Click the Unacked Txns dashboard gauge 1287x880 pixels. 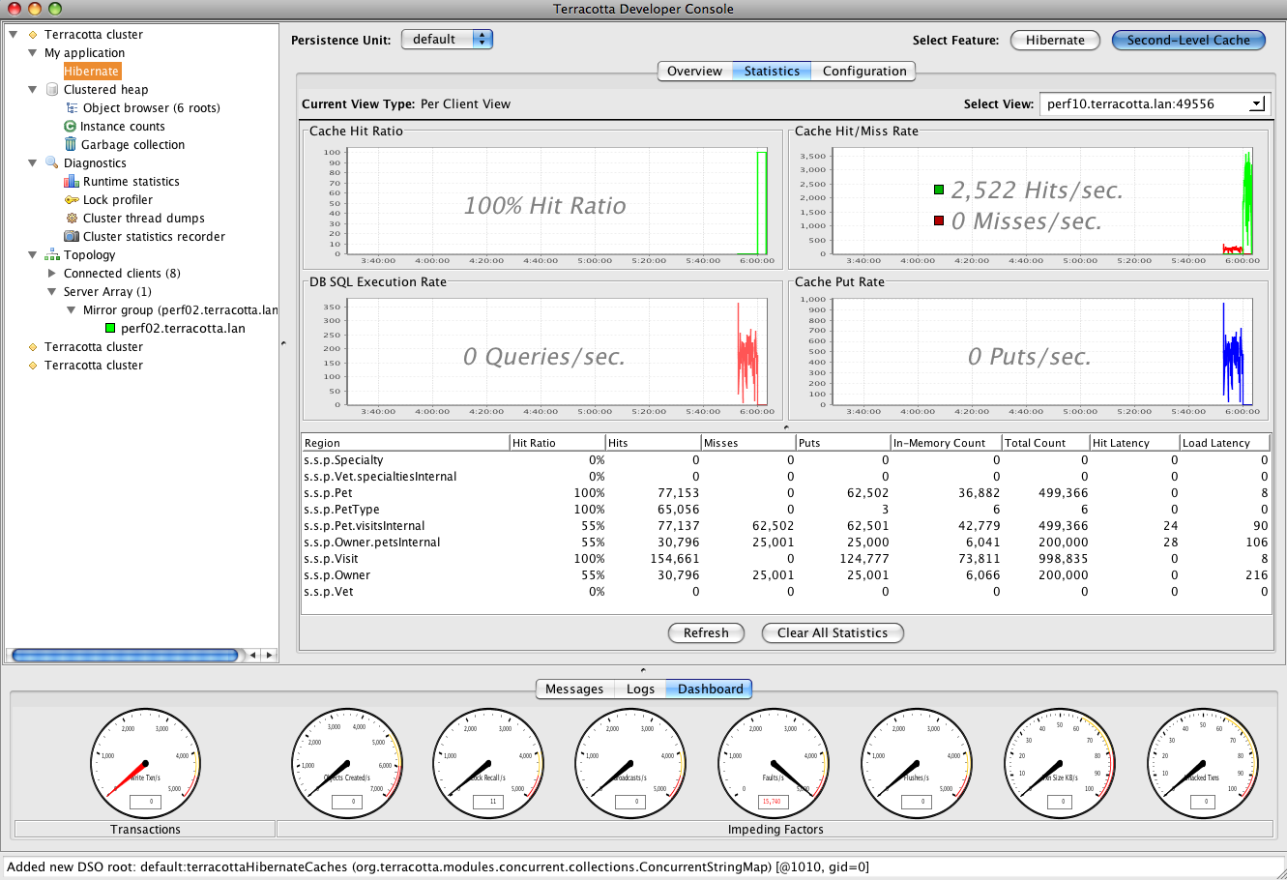tap(1202, 763)
